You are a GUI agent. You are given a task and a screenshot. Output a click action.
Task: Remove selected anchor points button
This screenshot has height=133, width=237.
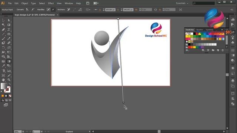tap(69, 10)
